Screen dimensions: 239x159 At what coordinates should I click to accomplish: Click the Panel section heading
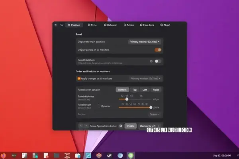(79, 35)
